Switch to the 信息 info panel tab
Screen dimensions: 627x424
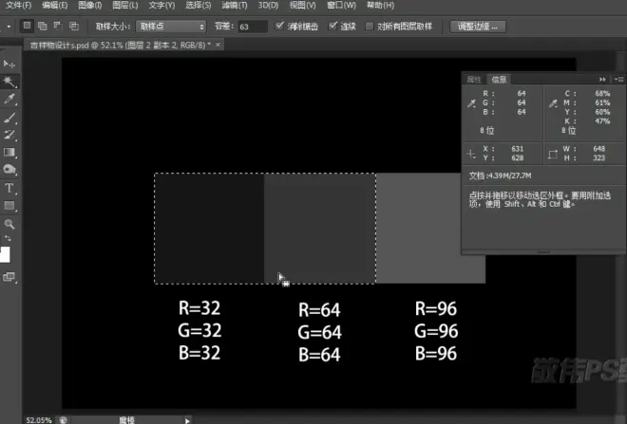(499, 80)
